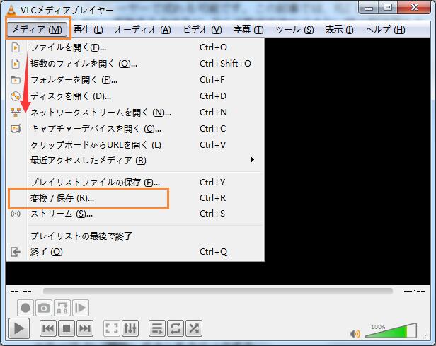Click remaining time label on right

tap(414, 292)
